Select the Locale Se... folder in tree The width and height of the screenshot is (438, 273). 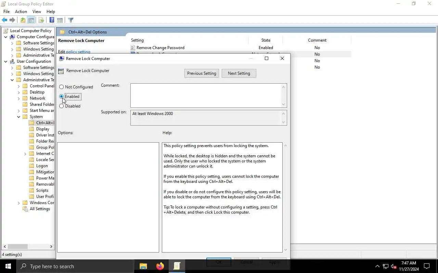45,160
